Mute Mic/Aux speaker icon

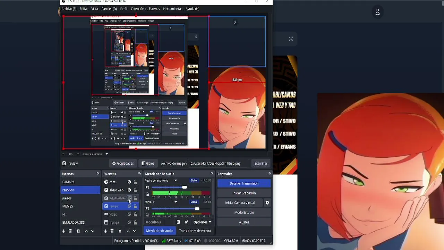147,209
